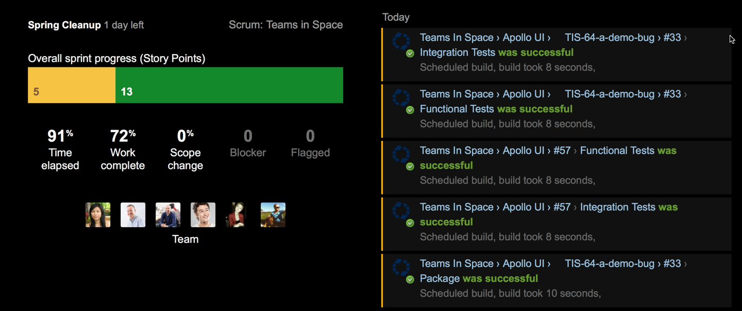Select the avatar of the man outdoors wearing sunglasses
Screen dimensions: 742x311
pyautogui.click(x=273, y=215)
